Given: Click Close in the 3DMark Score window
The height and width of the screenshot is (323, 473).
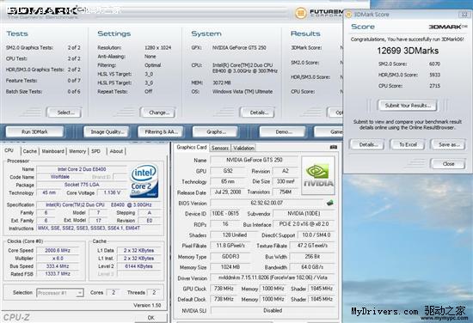Looking at the screenshot, I should (448, 164).
